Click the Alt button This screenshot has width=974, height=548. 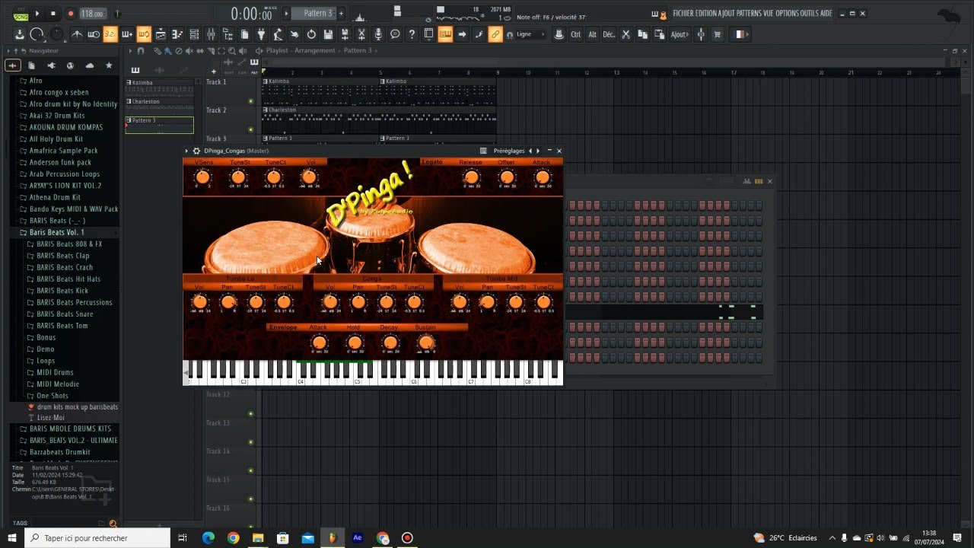[593, 34]
